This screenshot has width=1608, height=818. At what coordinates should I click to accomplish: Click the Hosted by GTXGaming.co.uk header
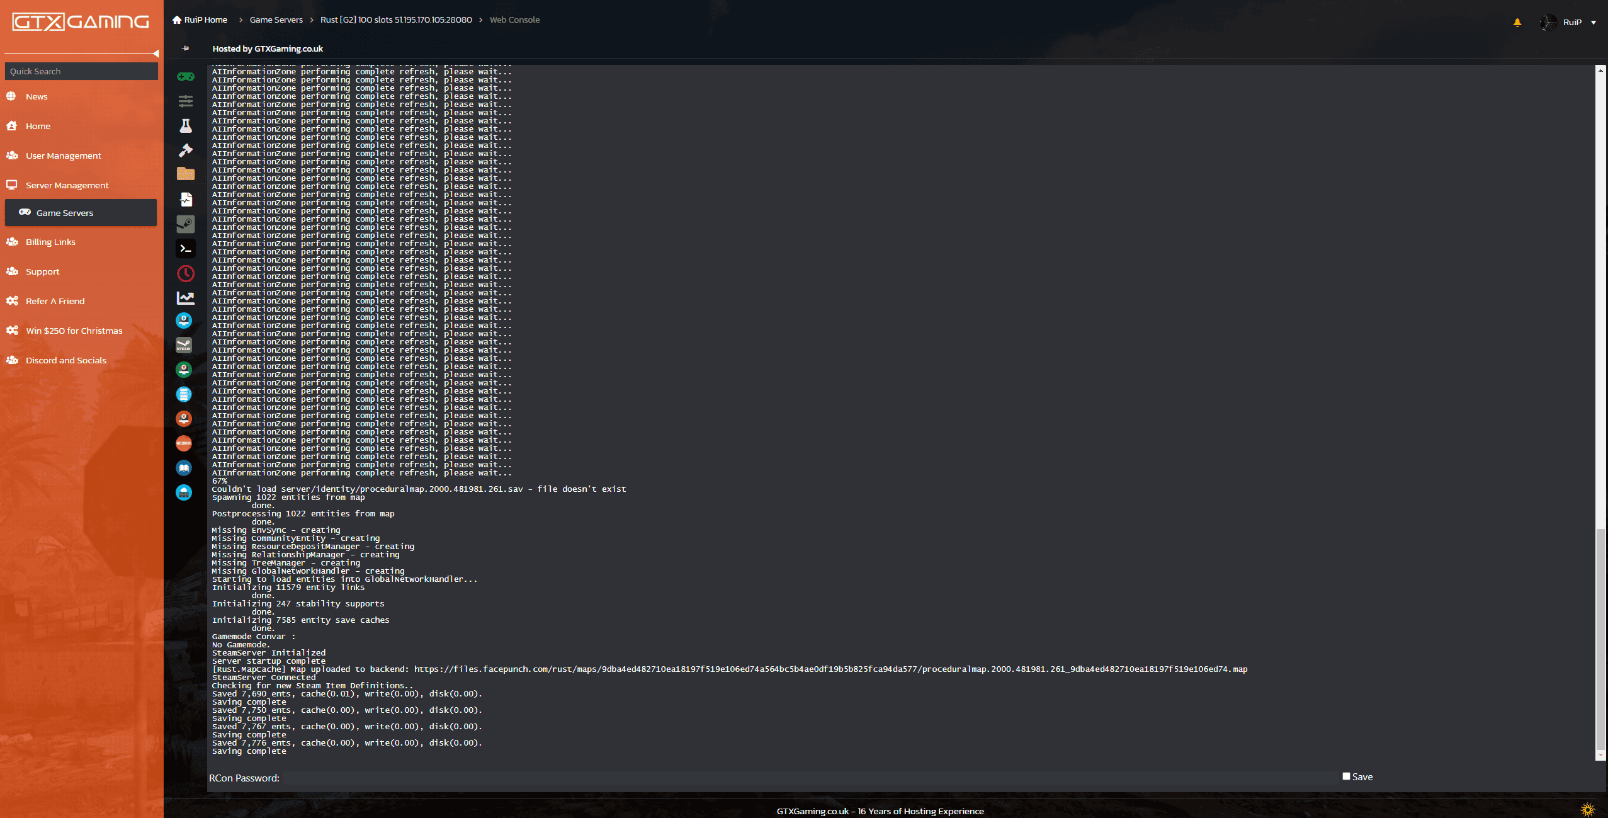click(268, 48)
